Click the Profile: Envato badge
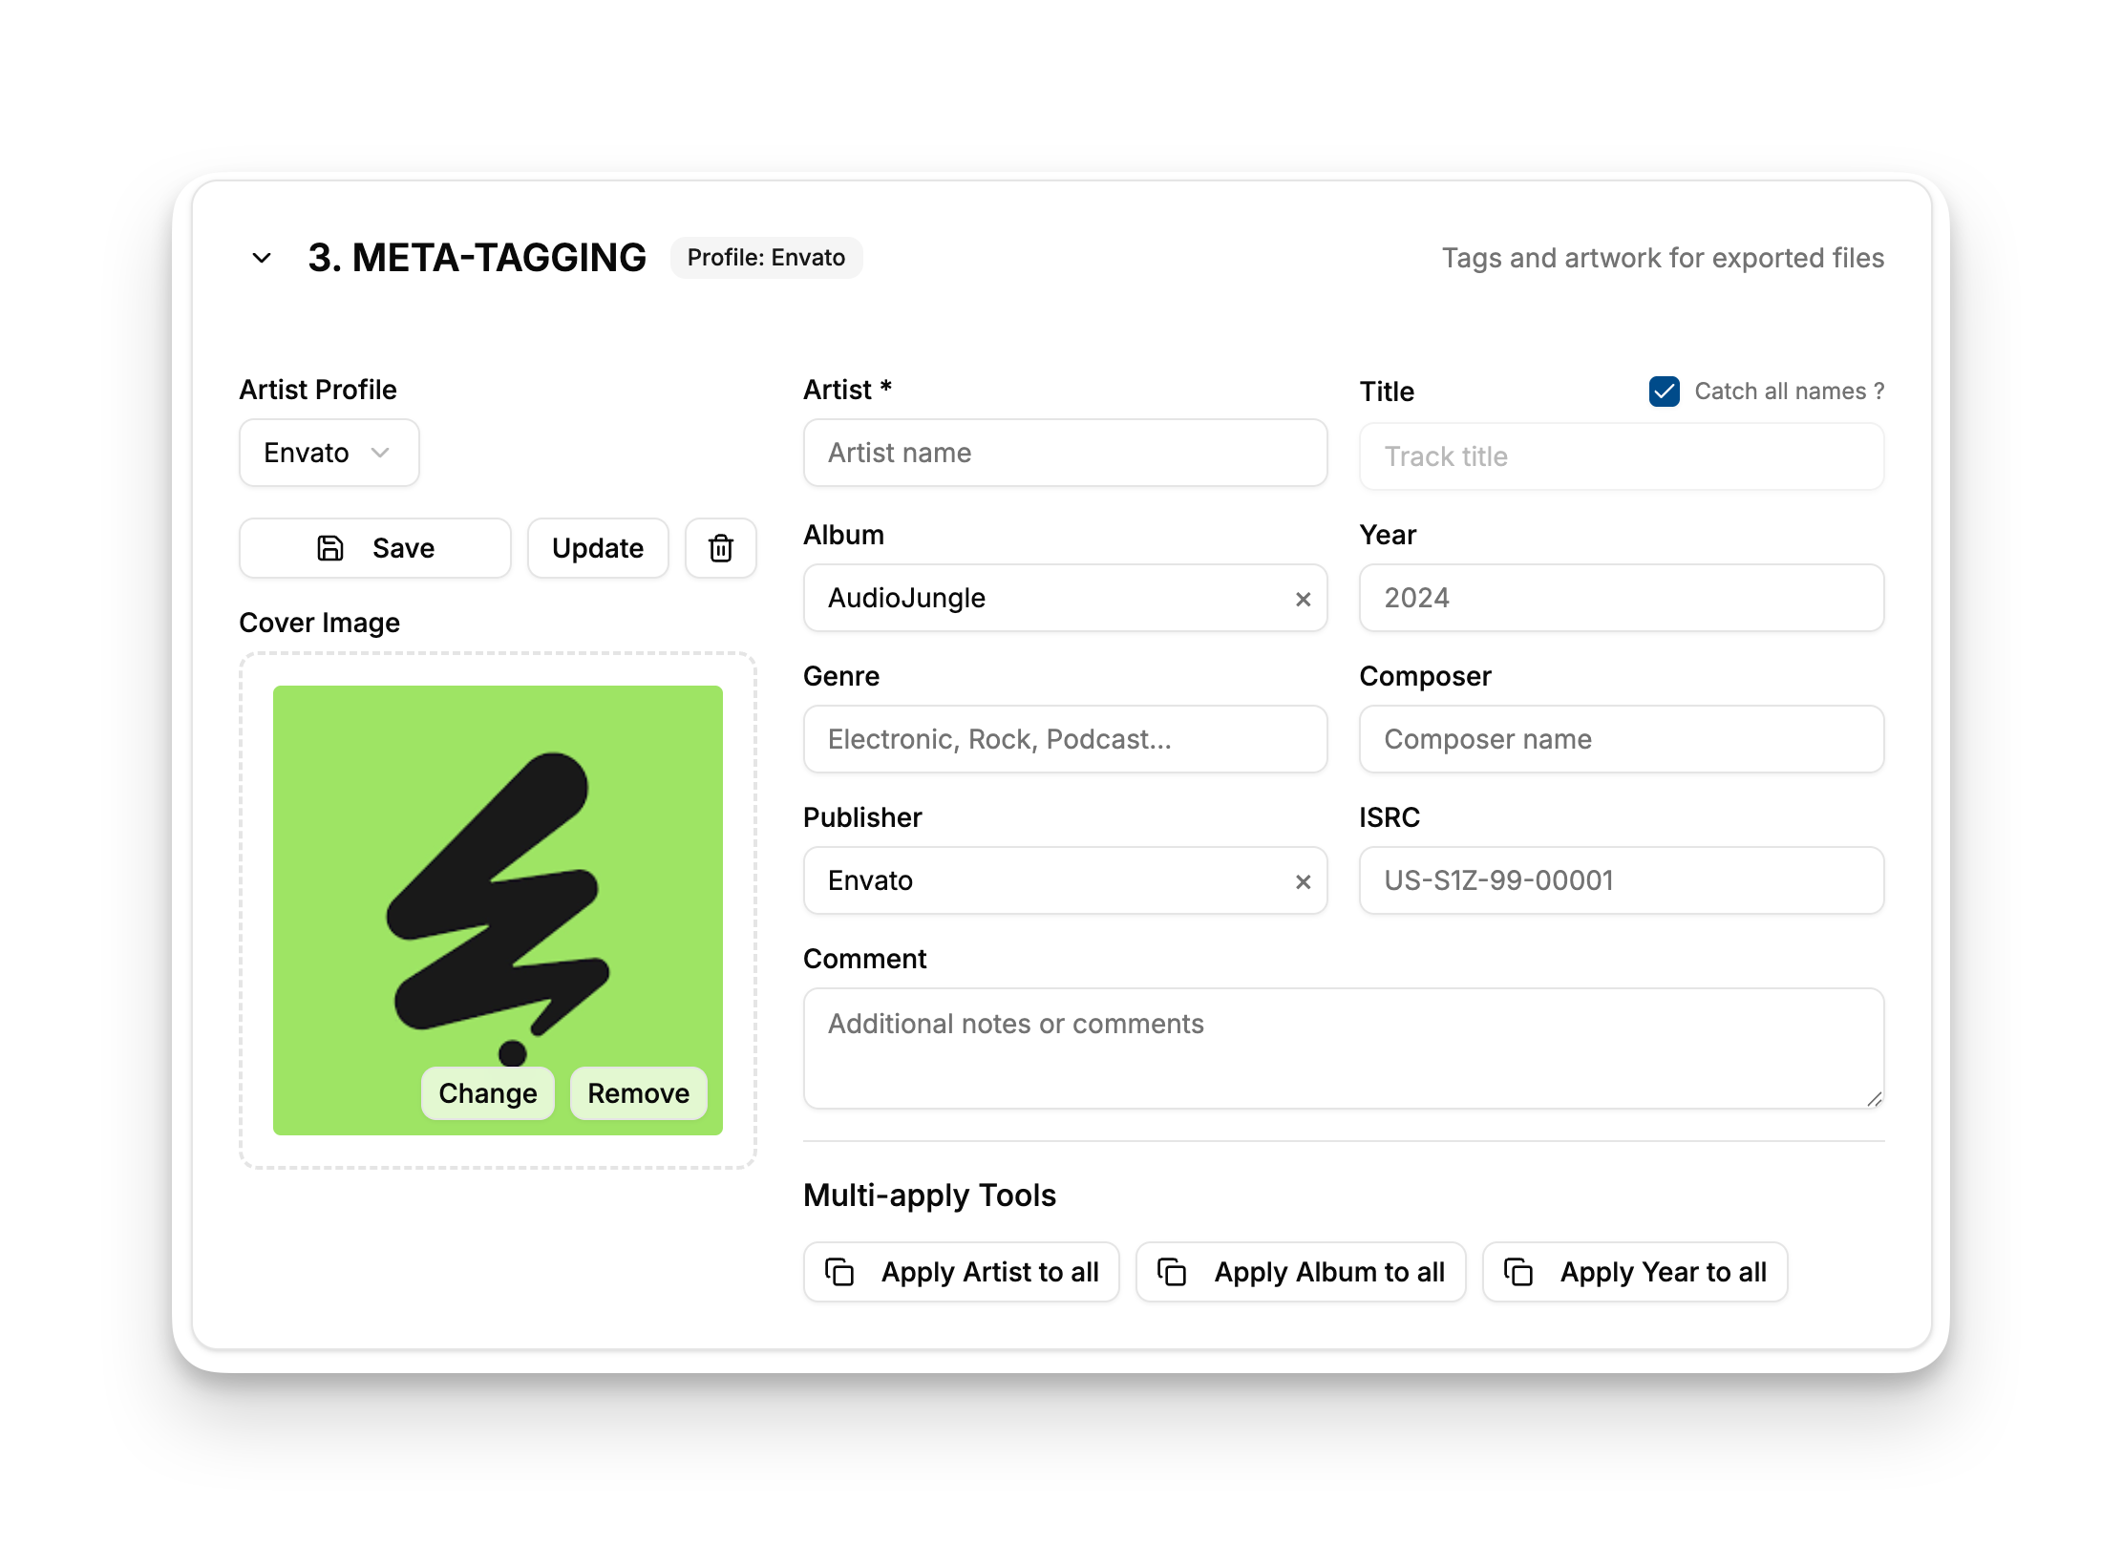 click(766, 258)
